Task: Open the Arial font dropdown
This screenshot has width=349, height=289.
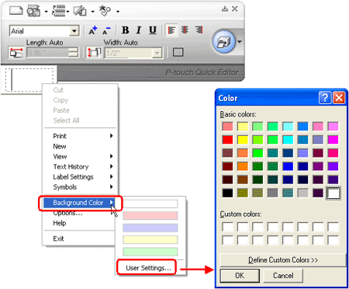Action: (x=74, y=31)
